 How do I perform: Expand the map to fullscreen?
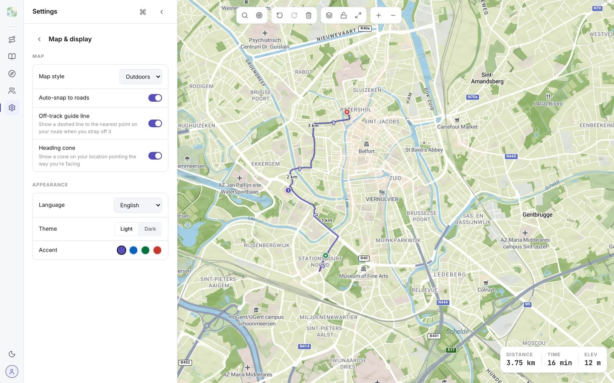[358, 15]
